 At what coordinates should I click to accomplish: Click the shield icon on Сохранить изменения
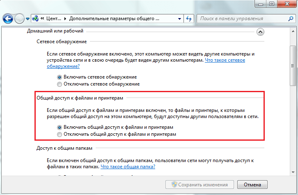tap(174, 184)
